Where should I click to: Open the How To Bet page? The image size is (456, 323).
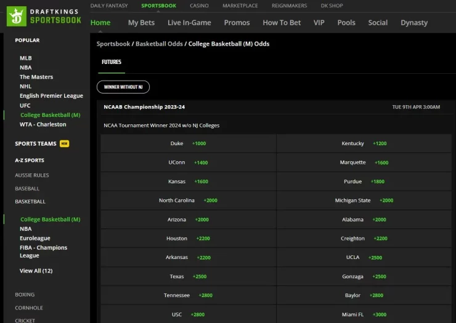coord(282,23)
